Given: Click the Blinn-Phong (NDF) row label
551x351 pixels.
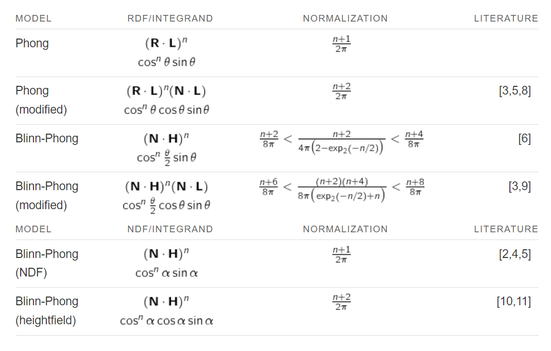Looking at the screenshot, I should 47,263.
